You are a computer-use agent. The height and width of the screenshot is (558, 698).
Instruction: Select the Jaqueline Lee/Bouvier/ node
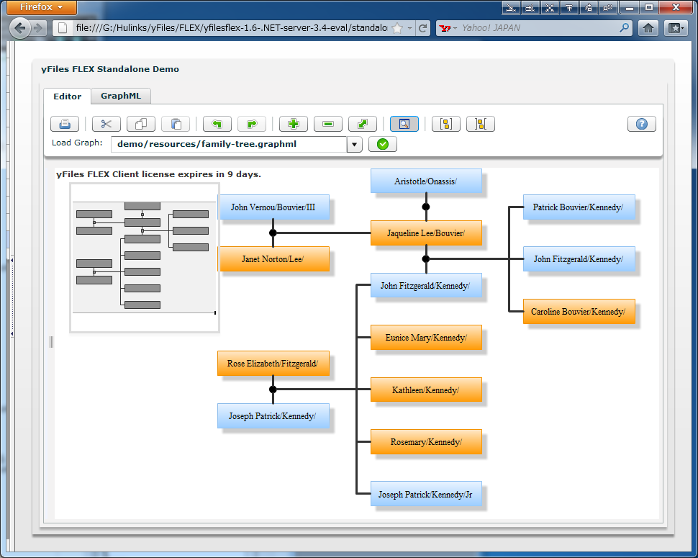(426, 233)
